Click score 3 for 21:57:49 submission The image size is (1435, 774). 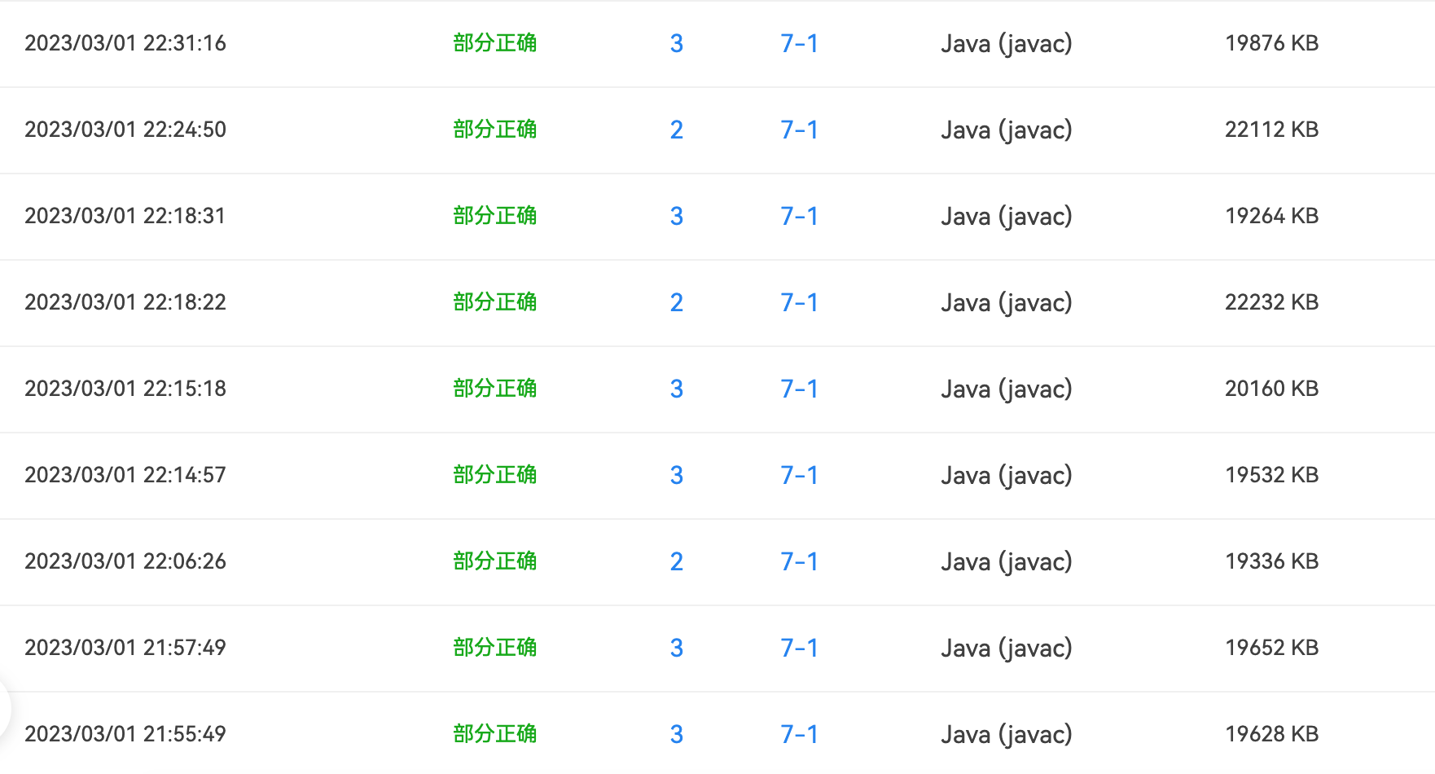pos(677,648)
